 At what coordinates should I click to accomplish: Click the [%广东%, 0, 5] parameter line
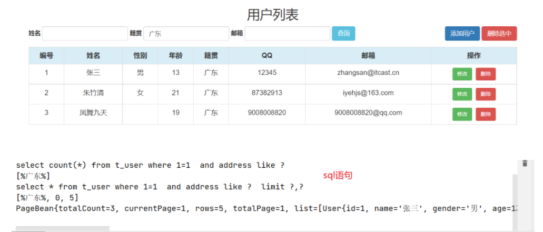47,198
